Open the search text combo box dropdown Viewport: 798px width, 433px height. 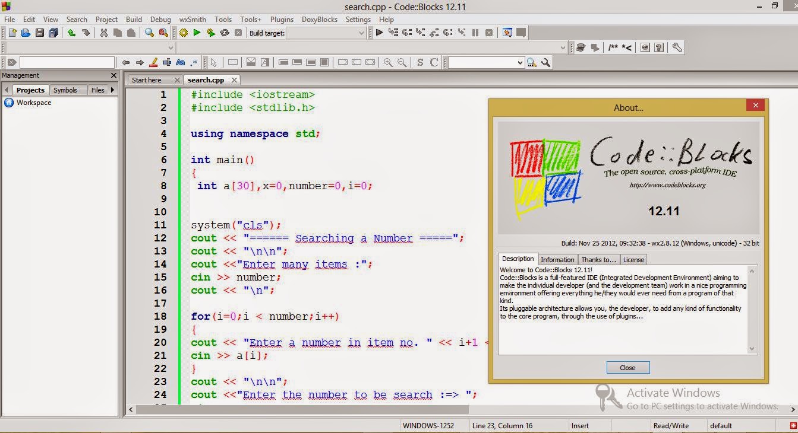pyautogui.click(x=521, y=62)
